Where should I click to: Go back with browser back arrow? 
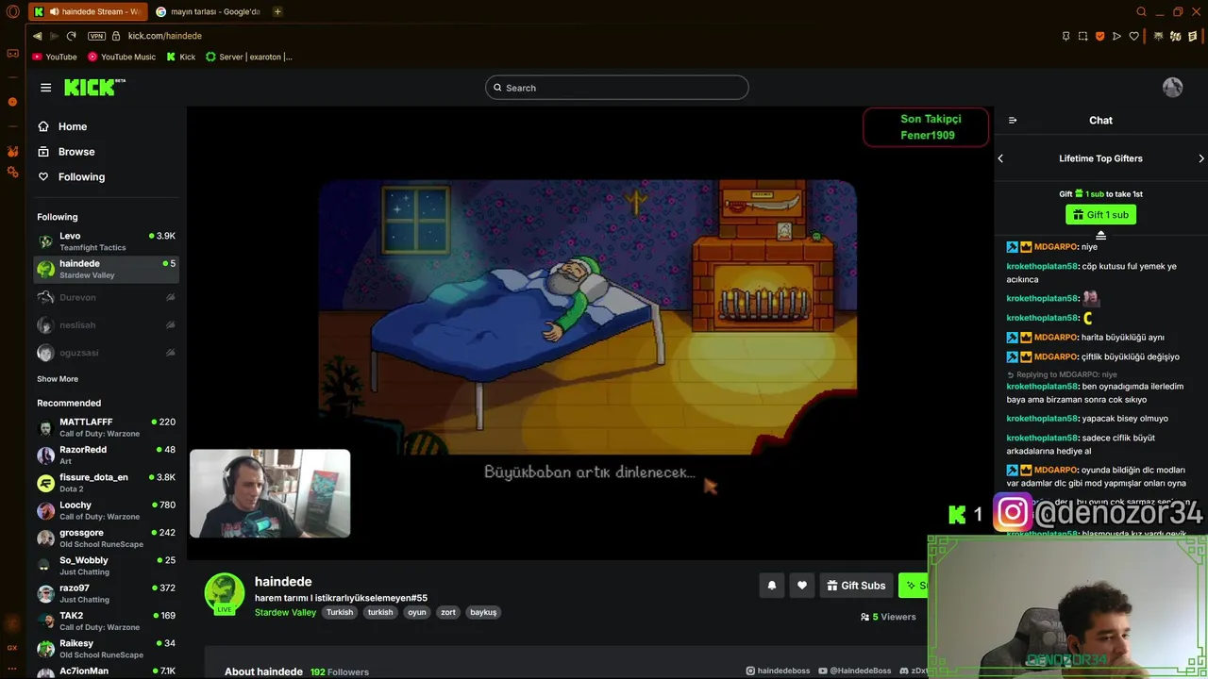pos(37,36)
